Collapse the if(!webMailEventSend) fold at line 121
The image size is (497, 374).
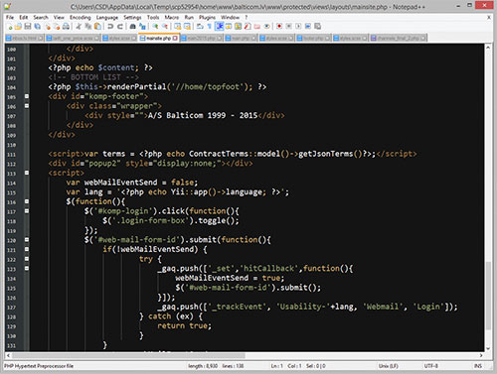point(27,249)
